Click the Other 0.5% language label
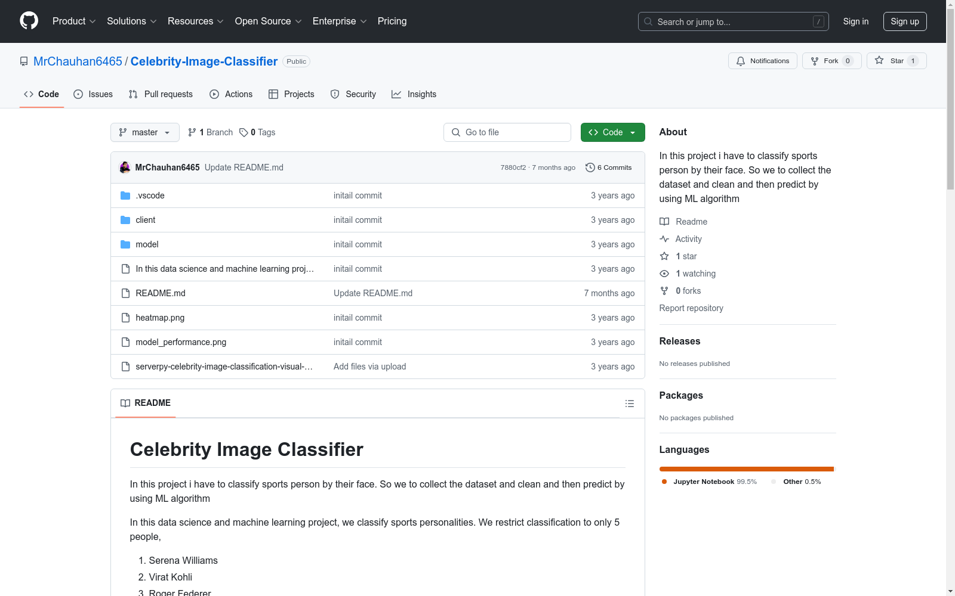The width and height of the screenshot is (955, 596). pyautogui.click(x=796, y=482)
